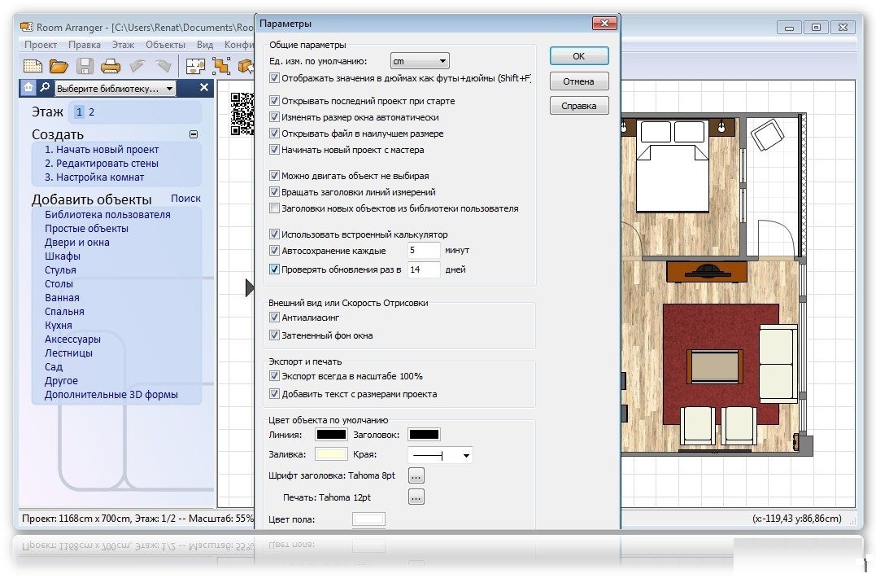
Task: Click the Заливка fill color swatch
Action: coord(331,455)
